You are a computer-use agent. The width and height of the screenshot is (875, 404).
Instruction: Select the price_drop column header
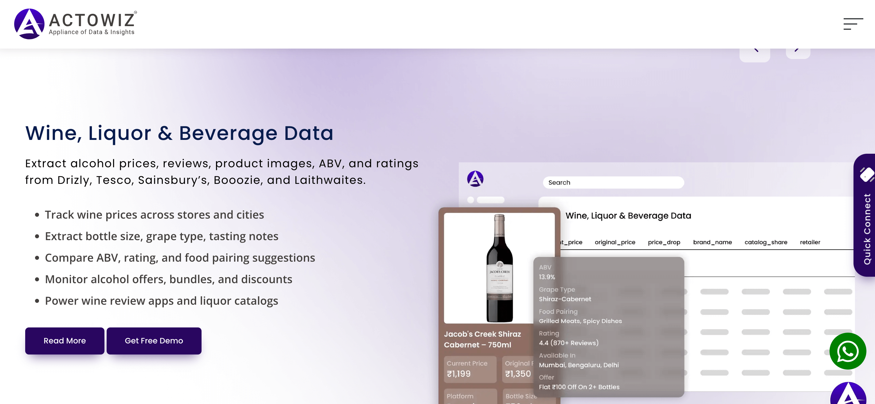click(664, 242)
